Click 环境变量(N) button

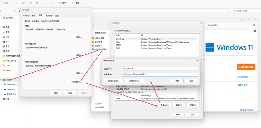pos(76,82)
